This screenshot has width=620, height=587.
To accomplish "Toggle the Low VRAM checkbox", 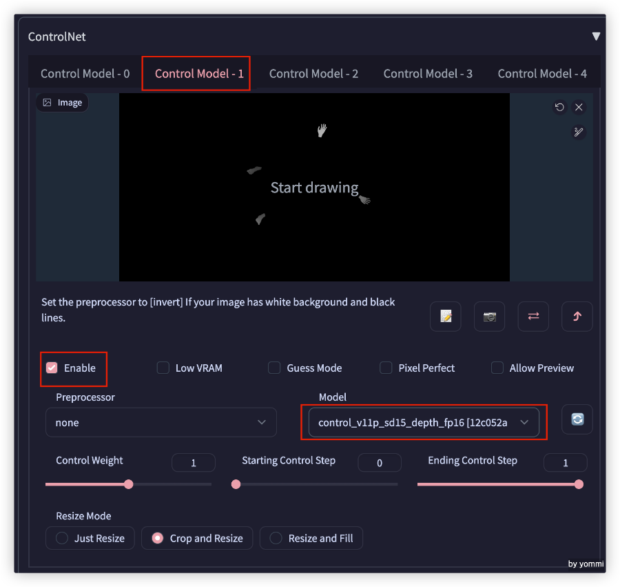I will (x=163, y=368).
